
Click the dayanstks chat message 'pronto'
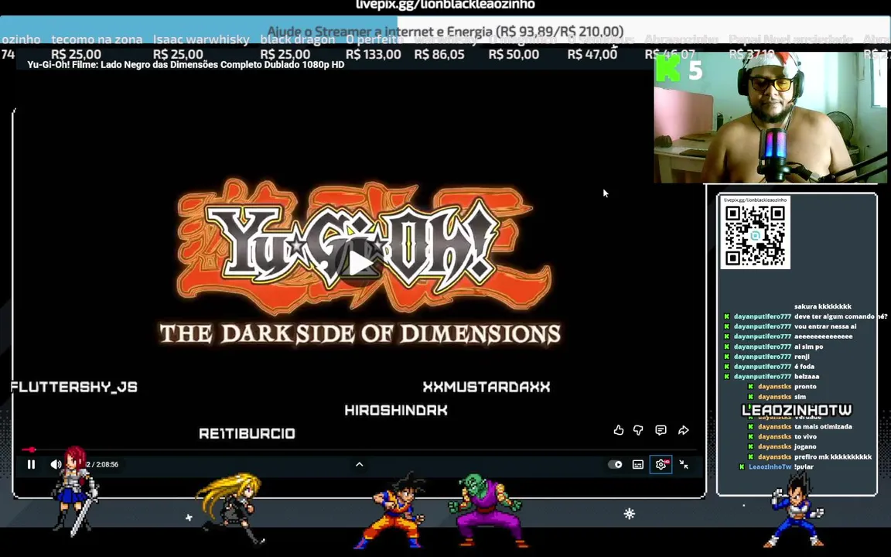tap(805, 387)
